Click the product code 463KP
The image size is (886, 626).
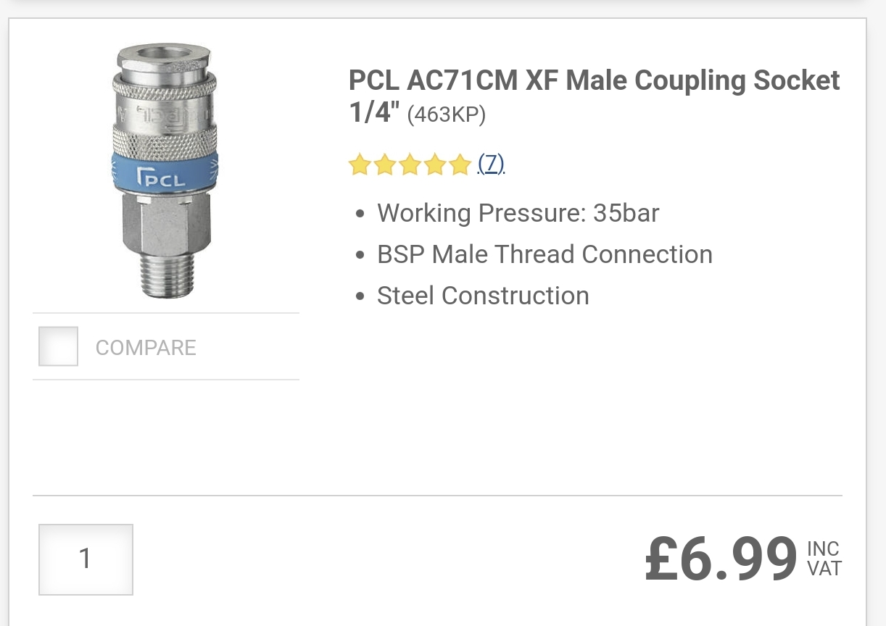(446, 116)
